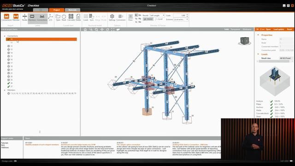Open the FAQ link
The image size is (295, 166).
[x=3, y=145]
